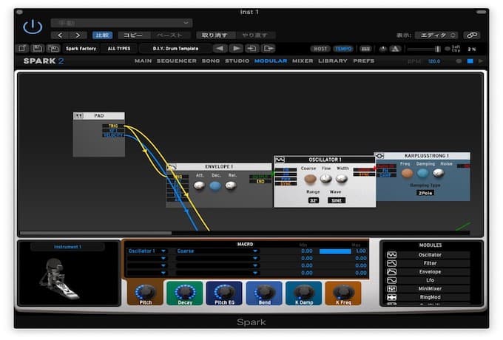Go to next preset arrow
This screenshot has width=503, height=340.
point(78,35)
